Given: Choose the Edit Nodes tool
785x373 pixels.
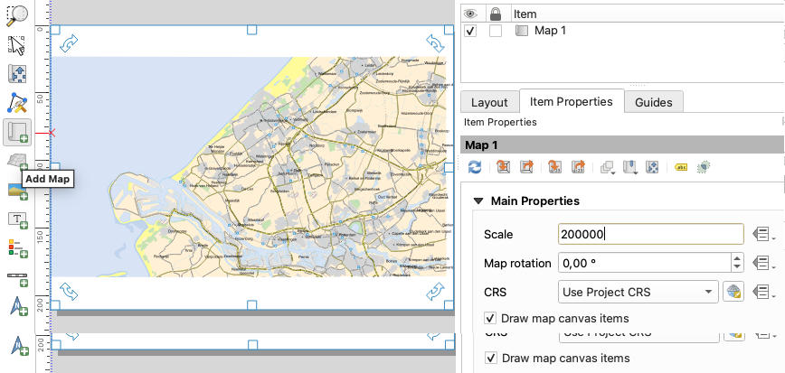Looking at the screenshot, I should (17, 102).
